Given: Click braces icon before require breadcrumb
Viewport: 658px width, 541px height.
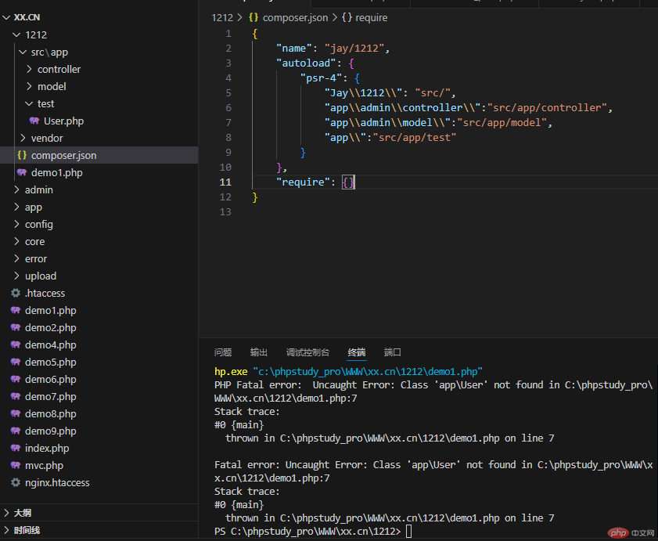Looking at the screenshot, I should pyautogui.click(x=347, y=18).
